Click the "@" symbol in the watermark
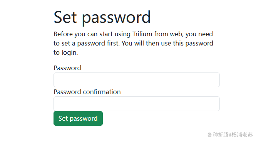This screenshot has width=261, height=145. (230, 135)
